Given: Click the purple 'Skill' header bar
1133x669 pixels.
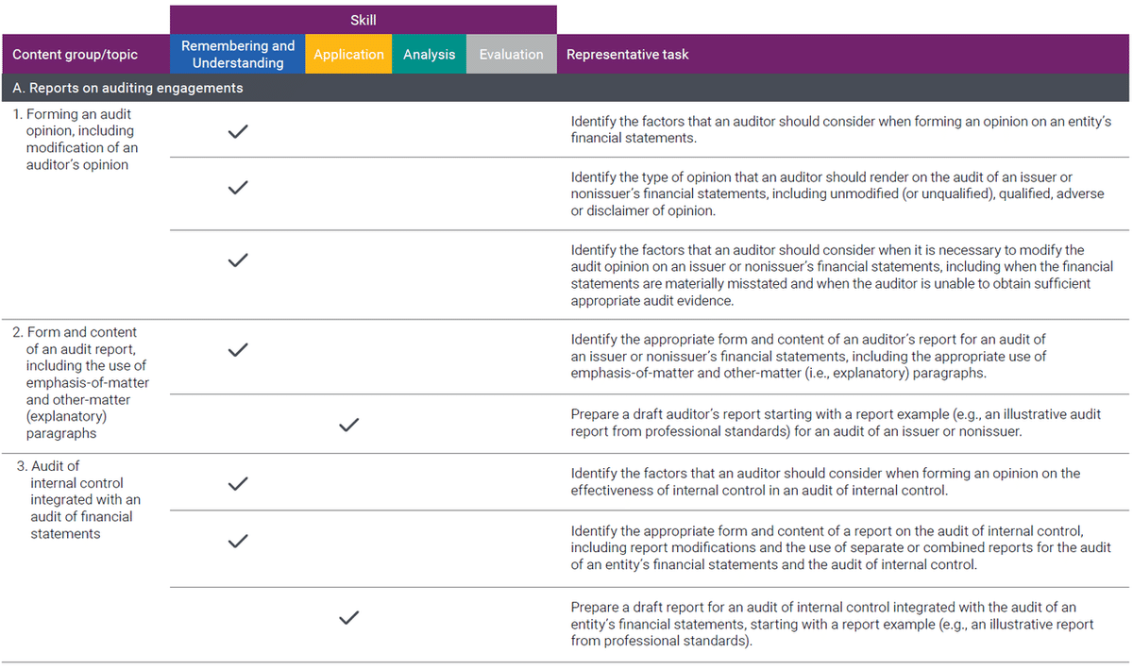Looking at the screenshot, I should tap(364, 19).
